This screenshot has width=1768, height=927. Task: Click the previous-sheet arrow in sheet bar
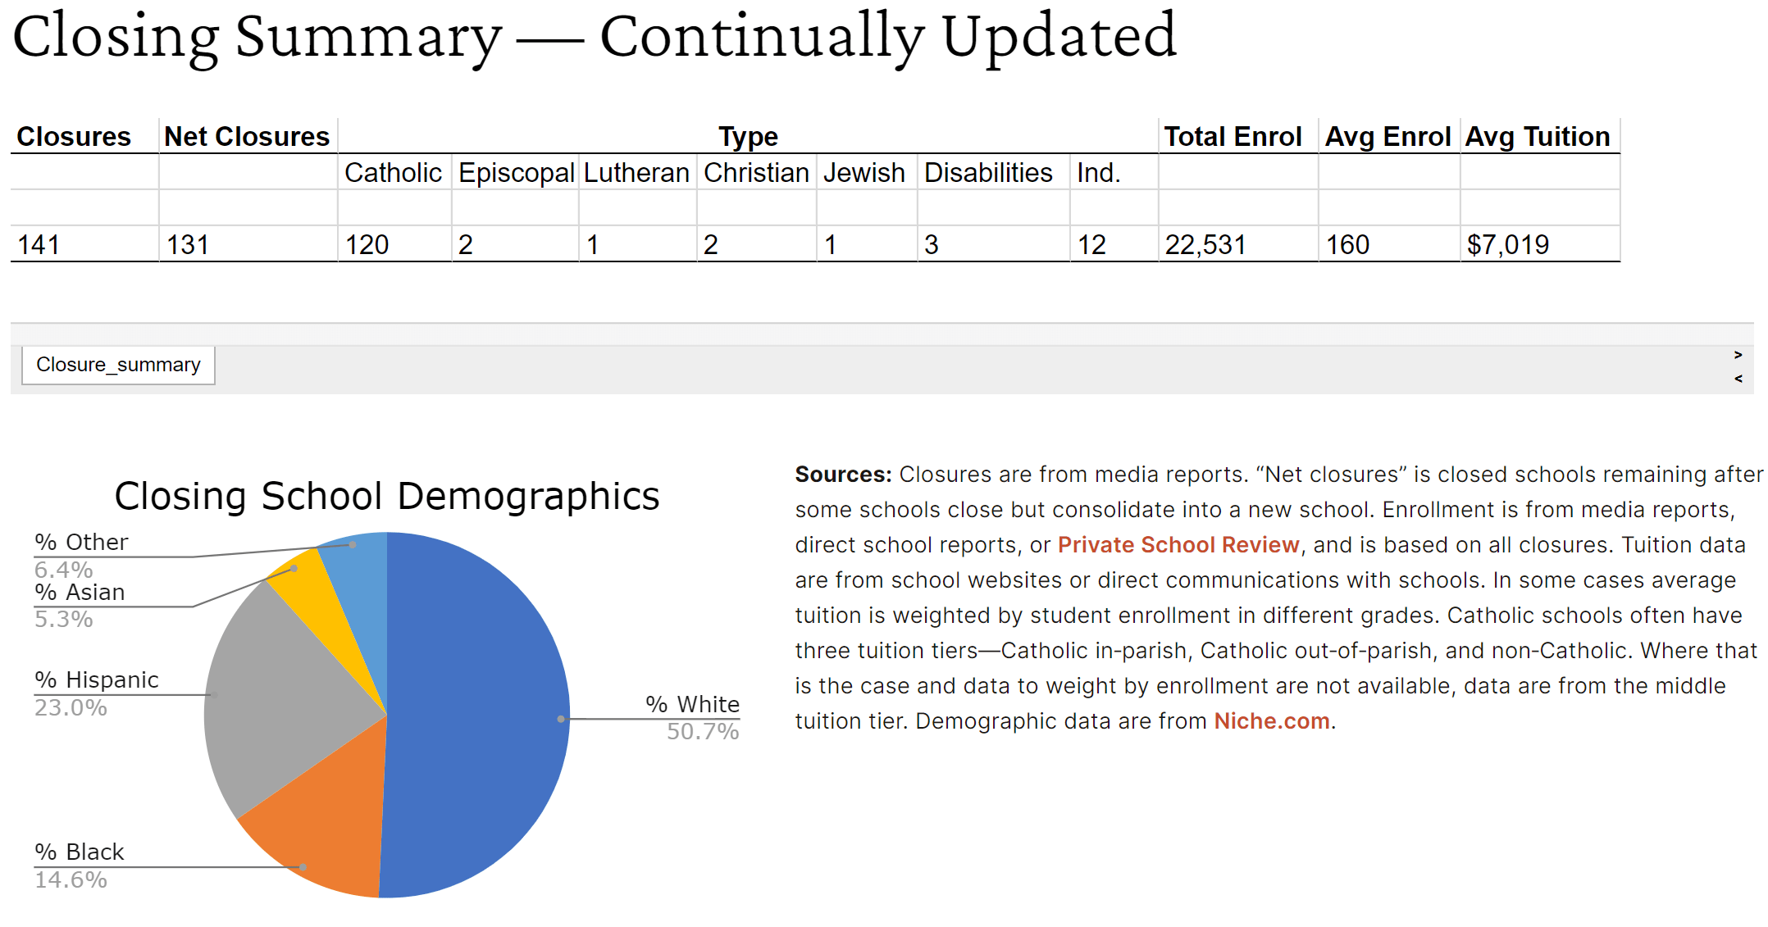[1738, 379]
